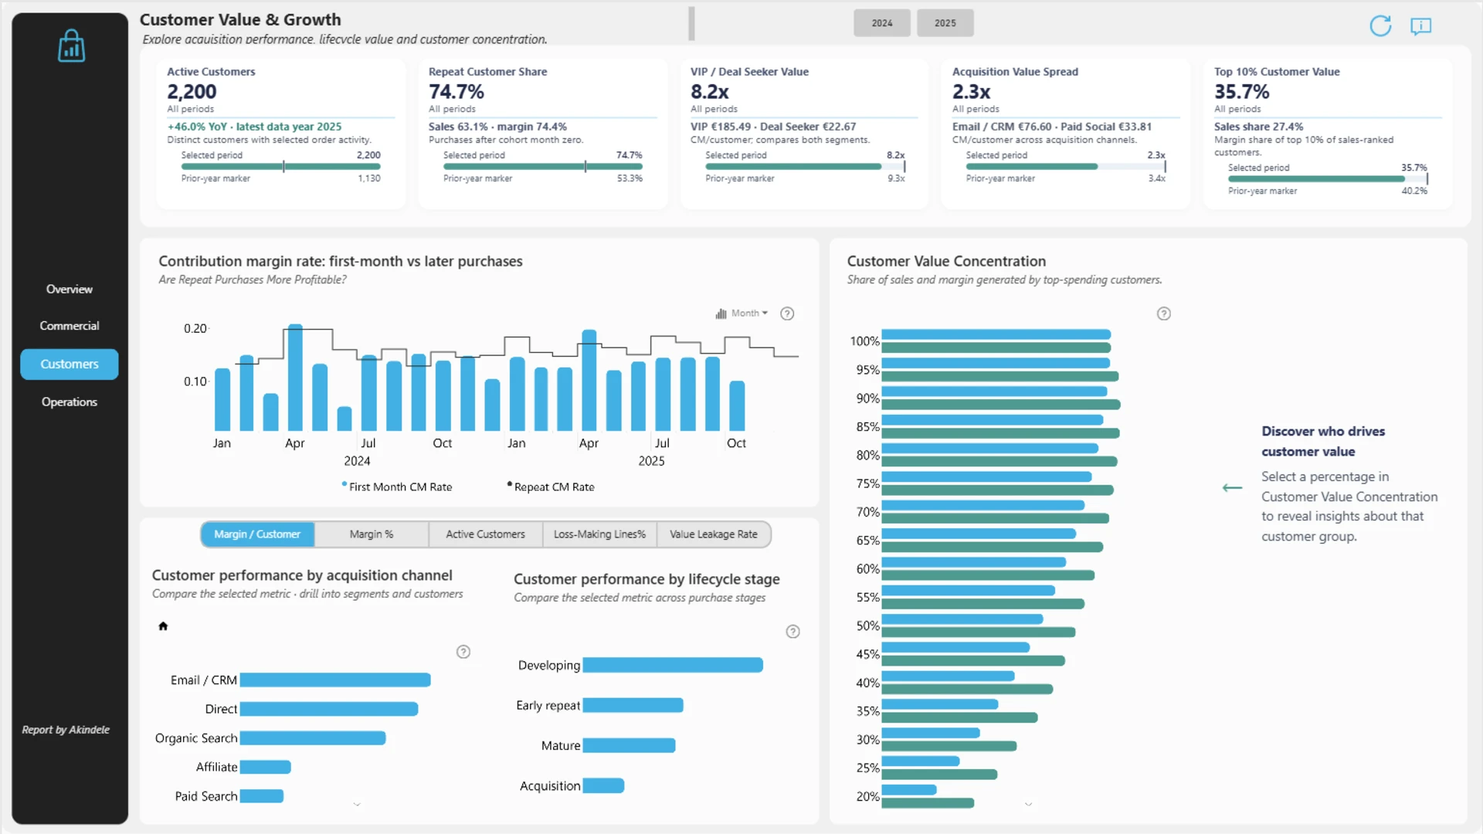Expand chevron below value concentration chart

click(x=1028, y=805)
